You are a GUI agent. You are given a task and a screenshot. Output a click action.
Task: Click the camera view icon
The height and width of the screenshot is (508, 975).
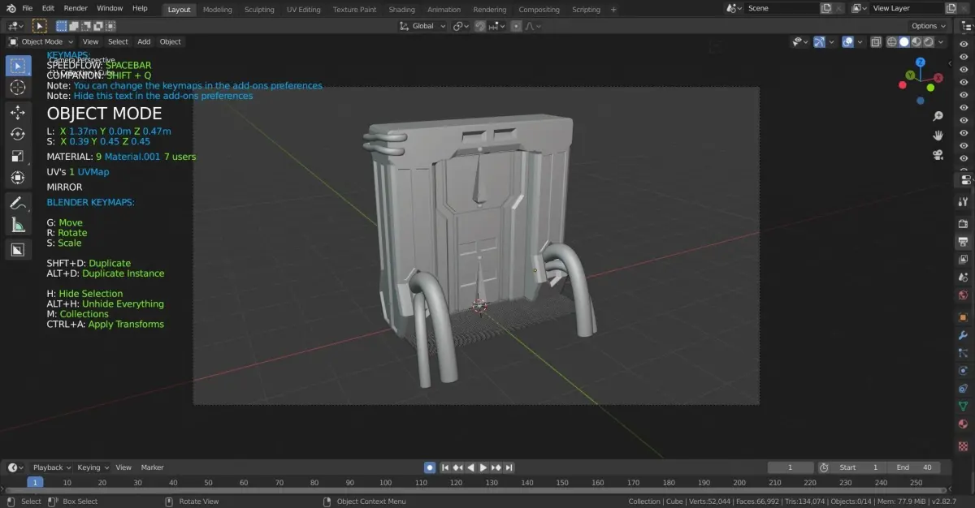tap(938, 155)
